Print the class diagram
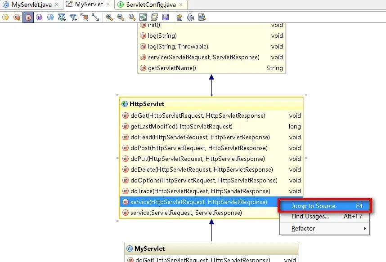This screenshot has height=262, width=386. [x=191, y=17]
